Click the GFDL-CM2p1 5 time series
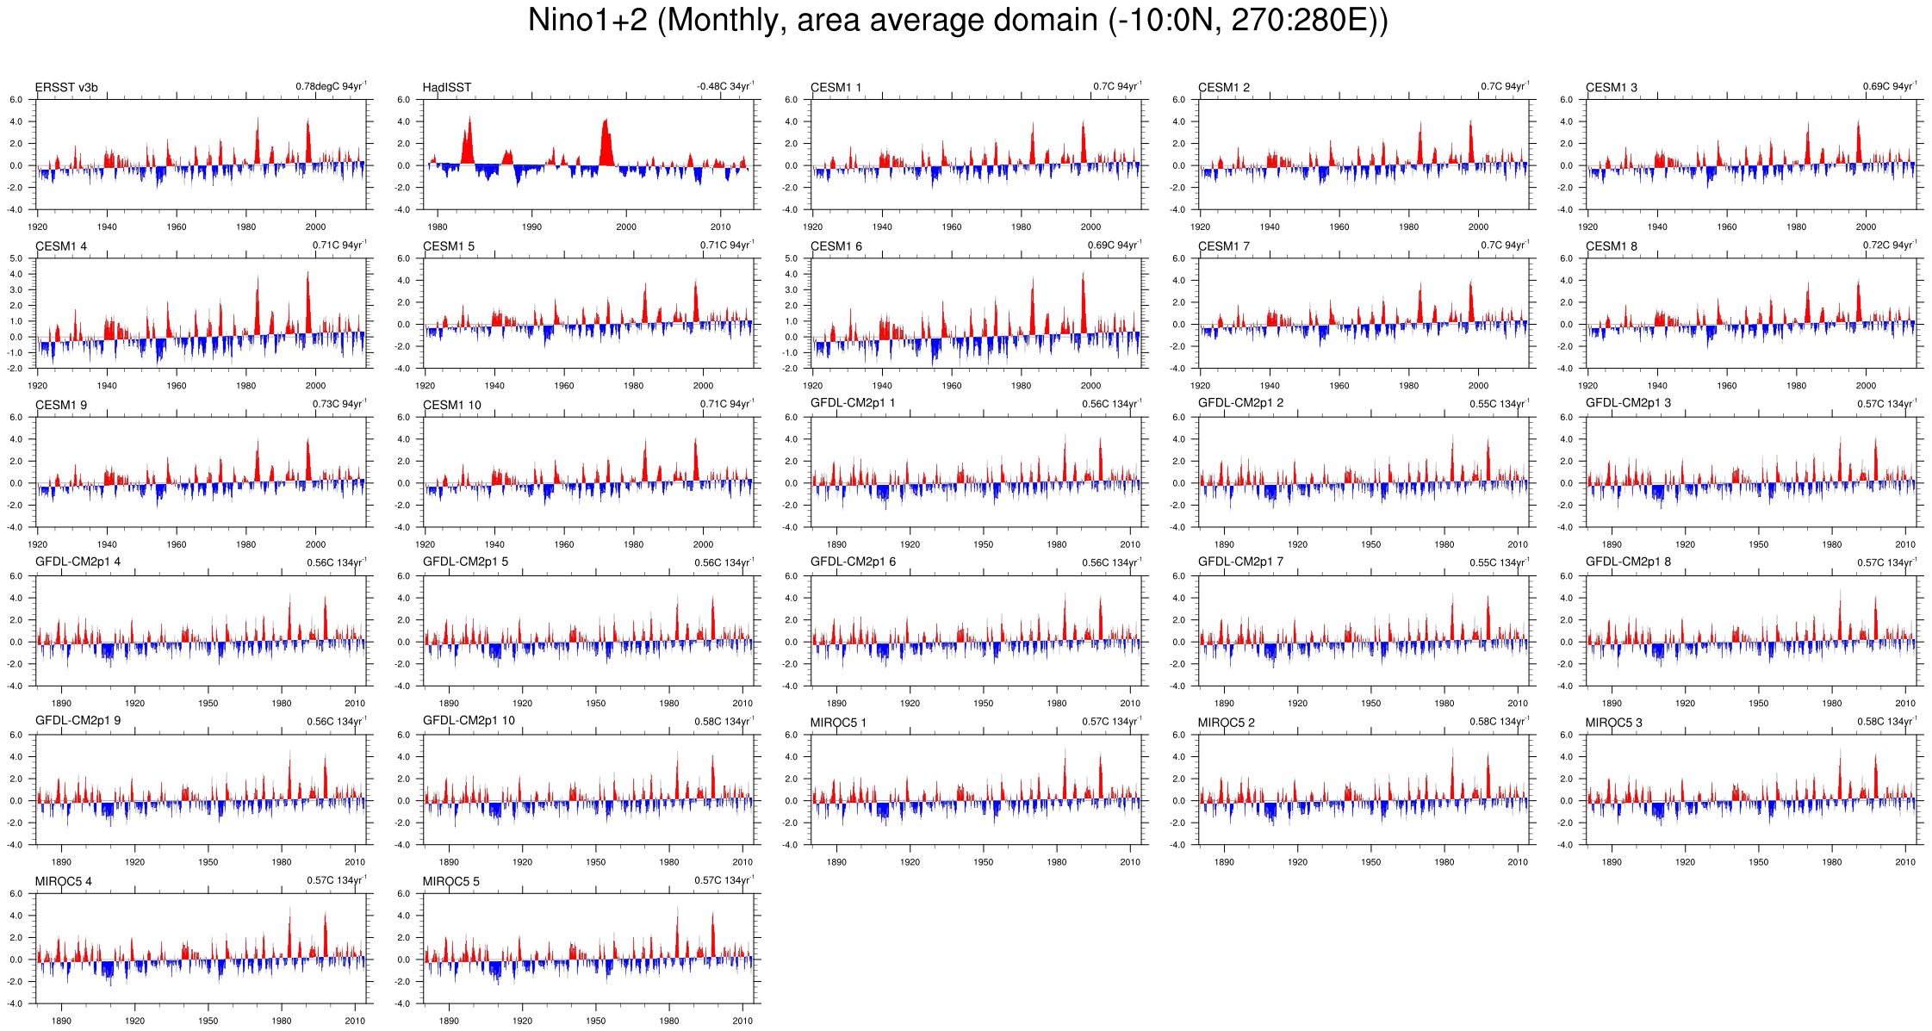The height and width of the screenshot is (1031, 1932). pyautogui.click(x=590, y=630)
